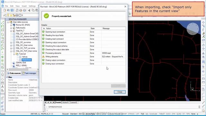Viewport: 206px width, 116px height.
Task: Toggle STRACK in status bar
Action: (131, 114)
